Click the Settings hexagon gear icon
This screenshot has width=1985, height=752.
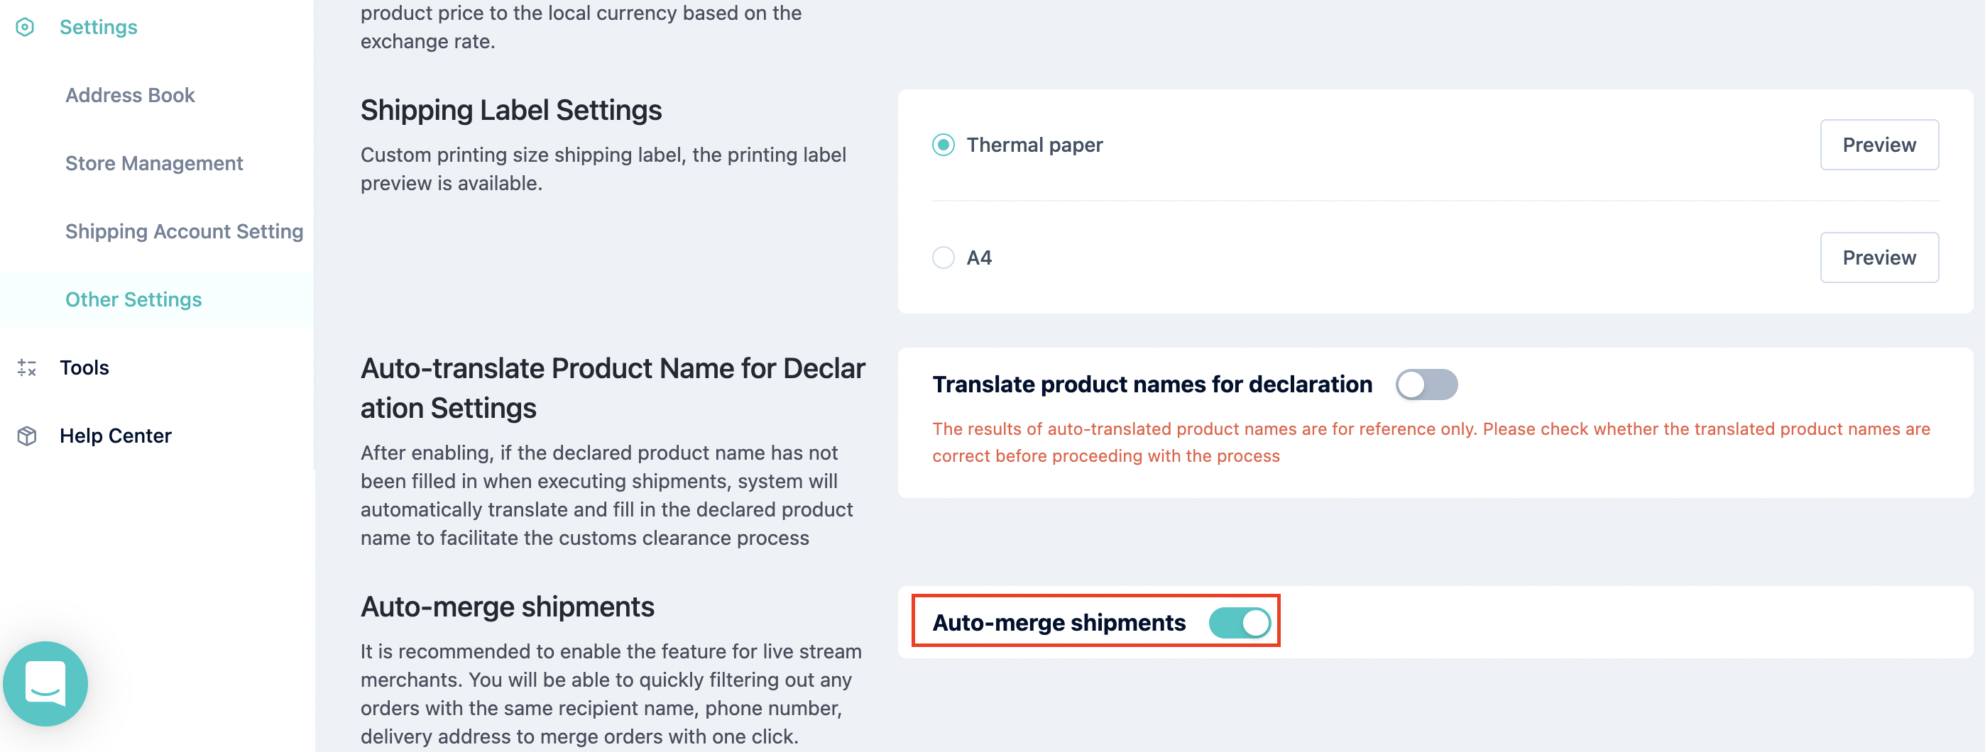(25, 27)
